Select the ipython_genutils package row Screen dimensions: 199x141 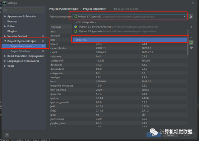pyautogui.click(x=118, y=102)
